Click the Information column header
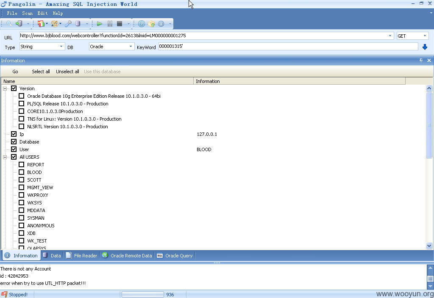The height and width of the screenshot is (298, 434). [x=300, y=81]
